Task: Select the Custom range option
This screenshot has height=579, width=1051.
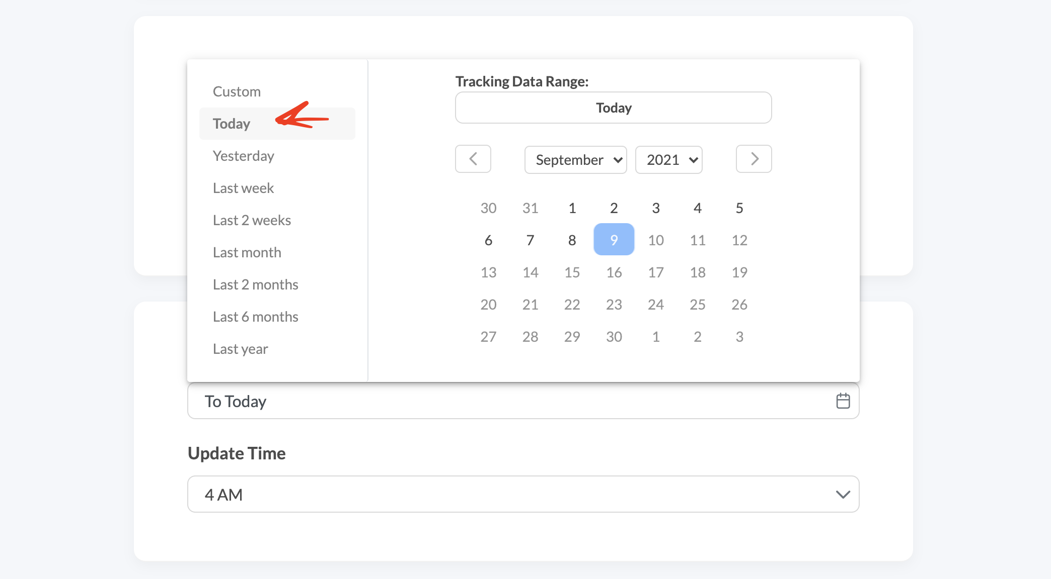Action: (277, 91)
